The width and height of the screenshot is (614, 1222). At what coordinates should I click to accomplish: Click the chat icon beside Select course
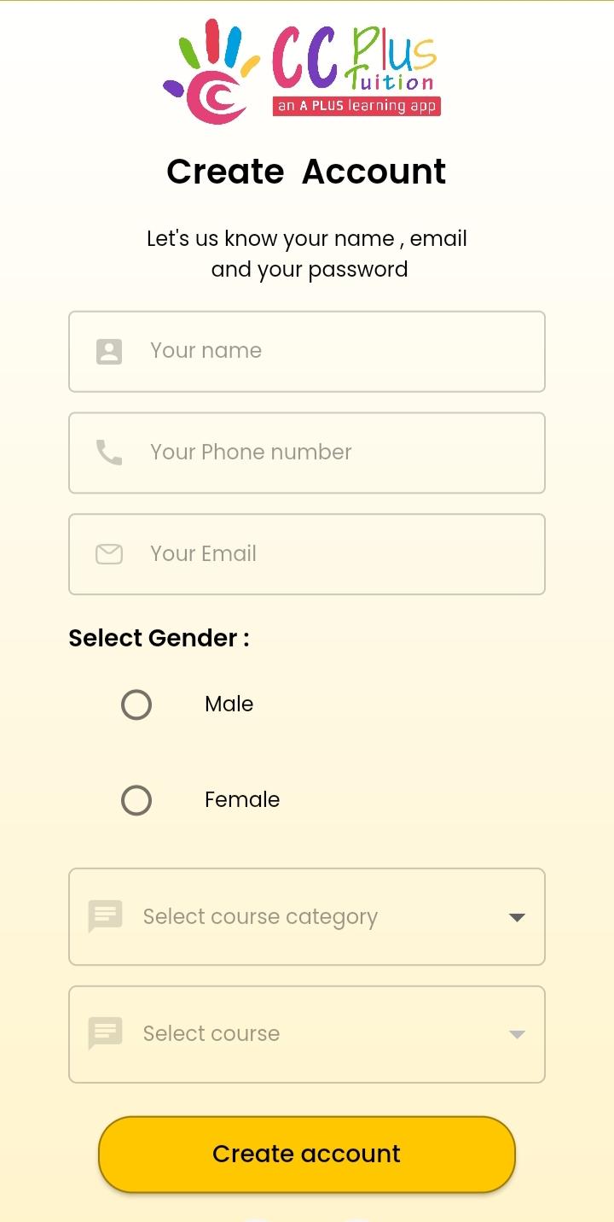click(106, 1033)
